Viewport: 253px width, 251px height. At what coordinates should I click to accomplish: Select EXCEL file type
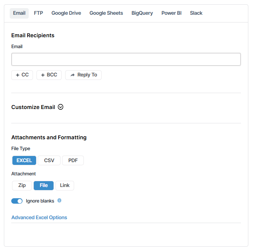[24, 161]
